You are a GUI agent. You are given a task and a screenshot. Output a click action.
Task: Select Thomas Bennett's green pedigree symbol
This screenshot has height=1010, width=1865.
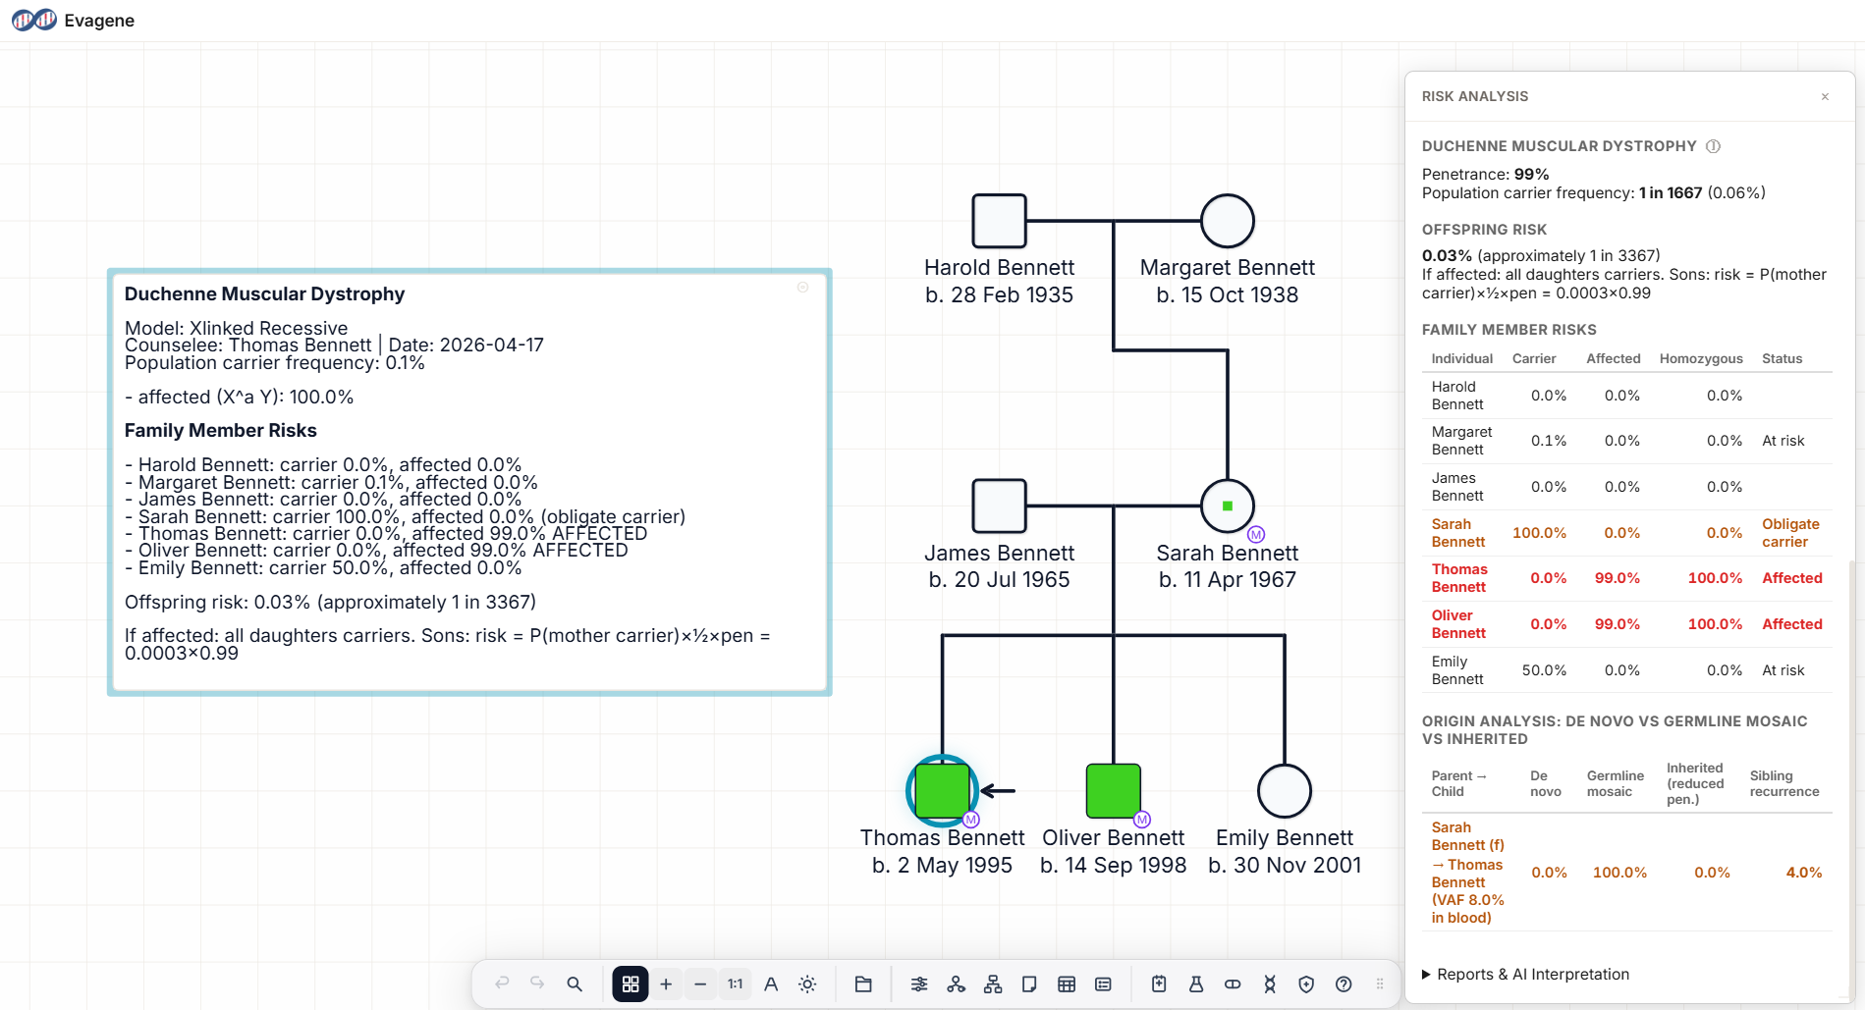pos(942,790)
